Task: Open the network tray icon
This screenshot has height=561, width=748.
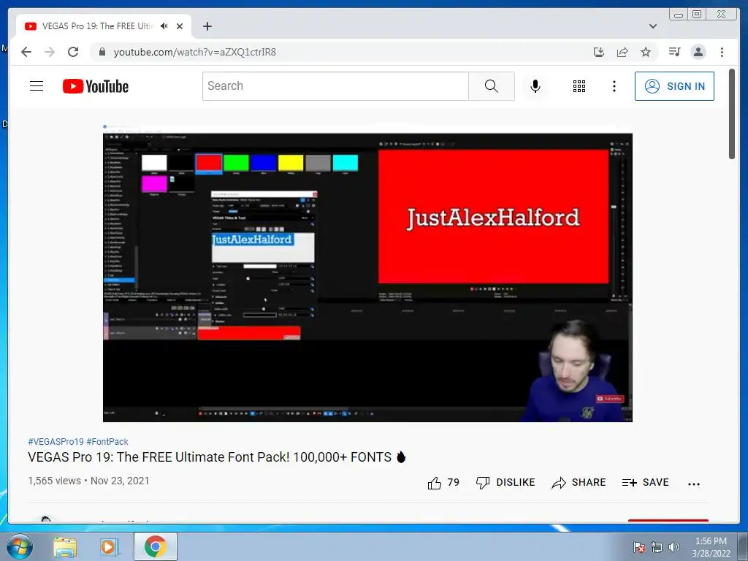Action: point(657,547)
